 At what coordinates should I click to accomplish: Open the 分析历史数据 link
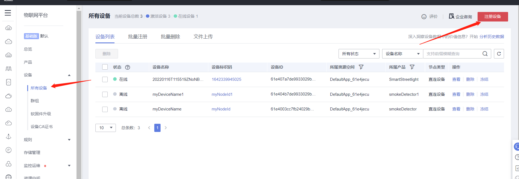492,37
